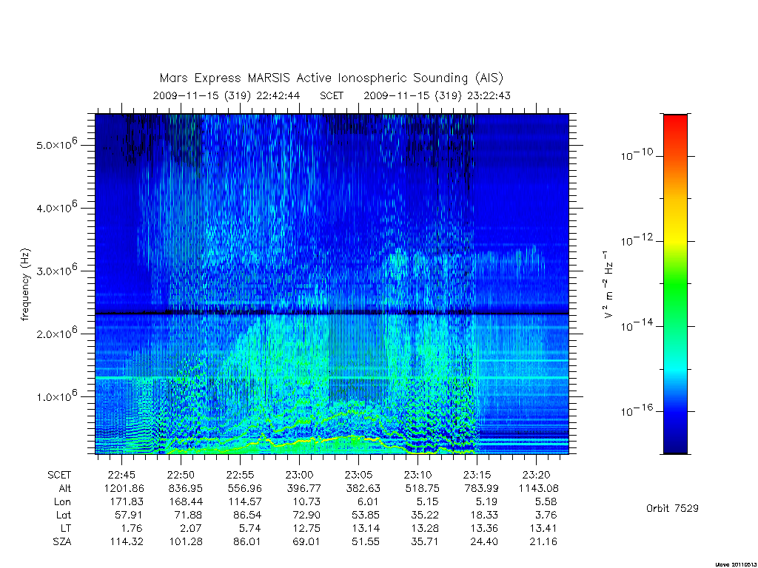Click SZA value '101.28'
758x568 pixels.
(186, 542)
